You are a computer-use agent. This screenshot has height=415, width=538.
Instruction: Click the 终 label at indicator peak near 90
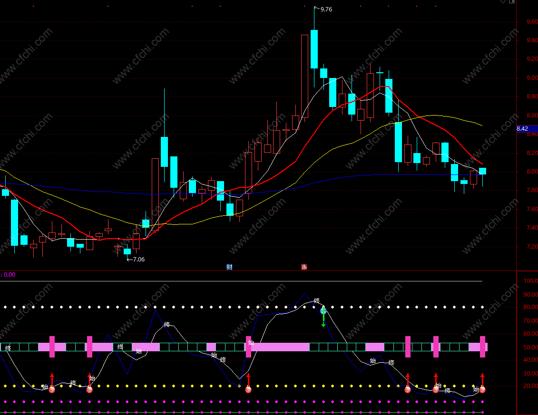pyautogui.click(x=316, y=301)
